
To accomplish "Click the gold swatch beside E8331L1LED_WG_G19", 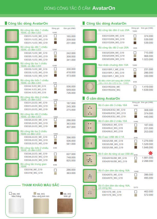I will coord(55,39).
